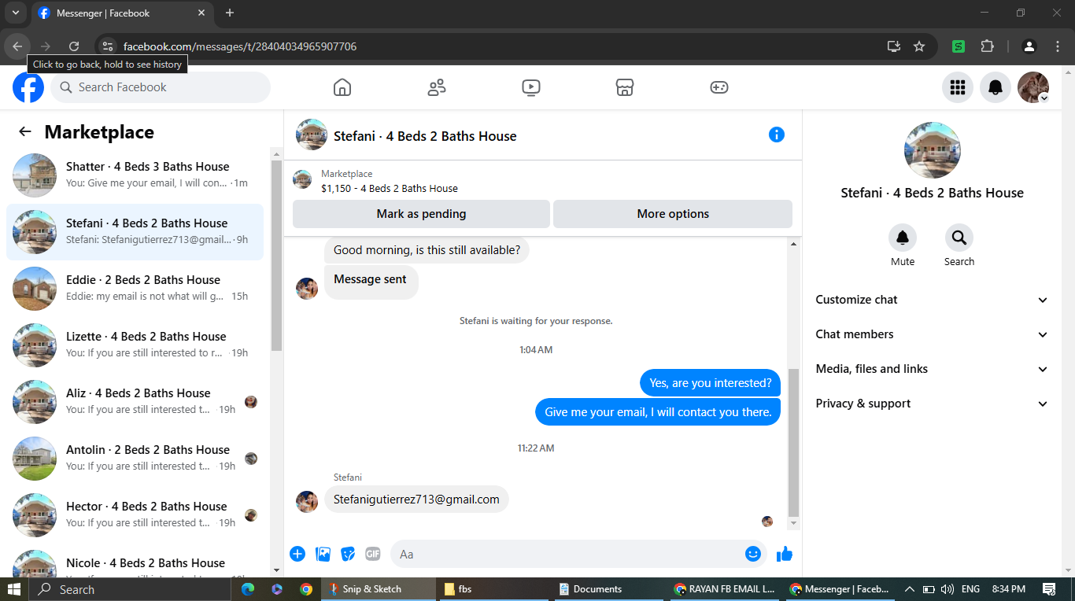This screenshot has height=601, width=1075.
Task: Open the Video (Watch) icon
Action: [x=531, y=87]
